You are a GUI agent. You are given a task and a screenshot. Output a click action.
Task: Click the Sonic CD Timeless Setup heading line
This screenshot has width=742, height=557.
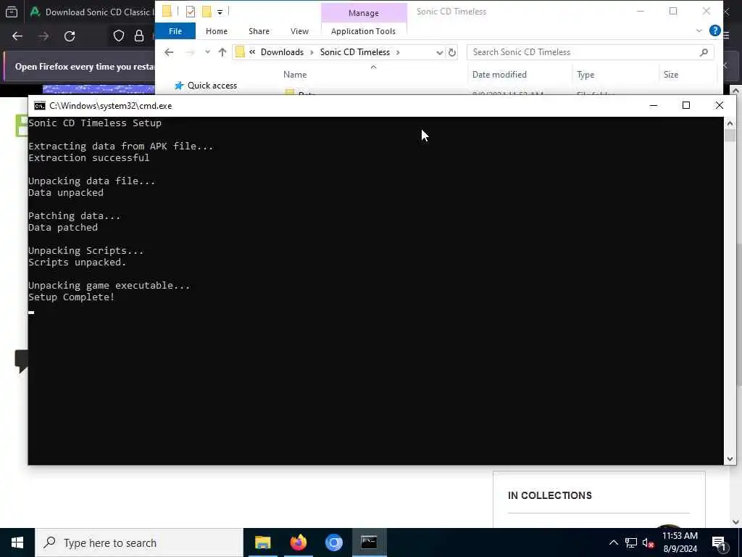95,123
